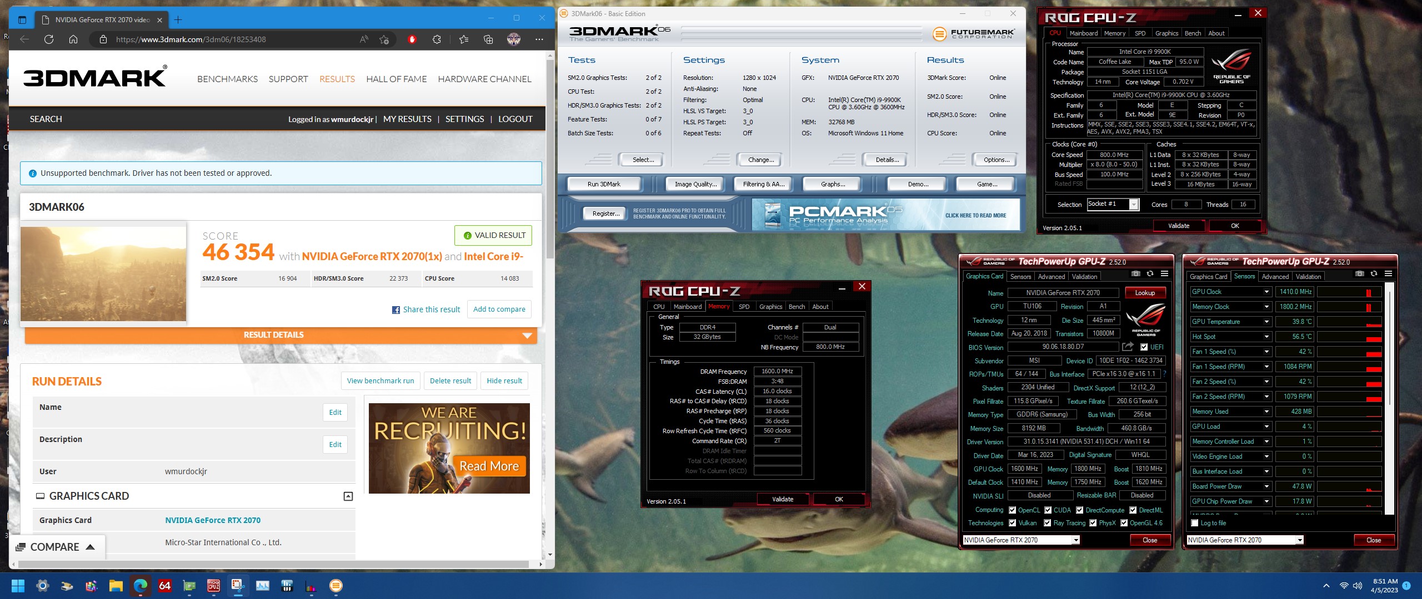Viewport: 1422px width, 599px height.
Task: Open hamburger menu in left GPU-Z window
Action: point(1165,273)
